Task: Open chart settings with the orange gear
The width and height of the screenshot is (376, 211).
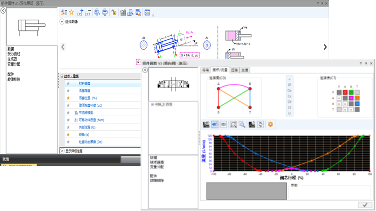Action: pyautogui.click(x=271, y=124)
